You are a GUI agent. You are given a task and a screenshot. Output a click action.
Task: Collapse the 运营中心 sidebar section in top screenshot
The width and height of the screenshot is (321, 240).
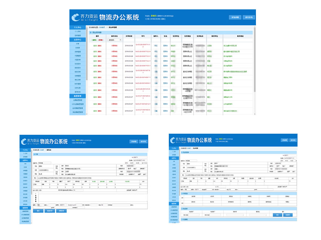click(77, 40)
